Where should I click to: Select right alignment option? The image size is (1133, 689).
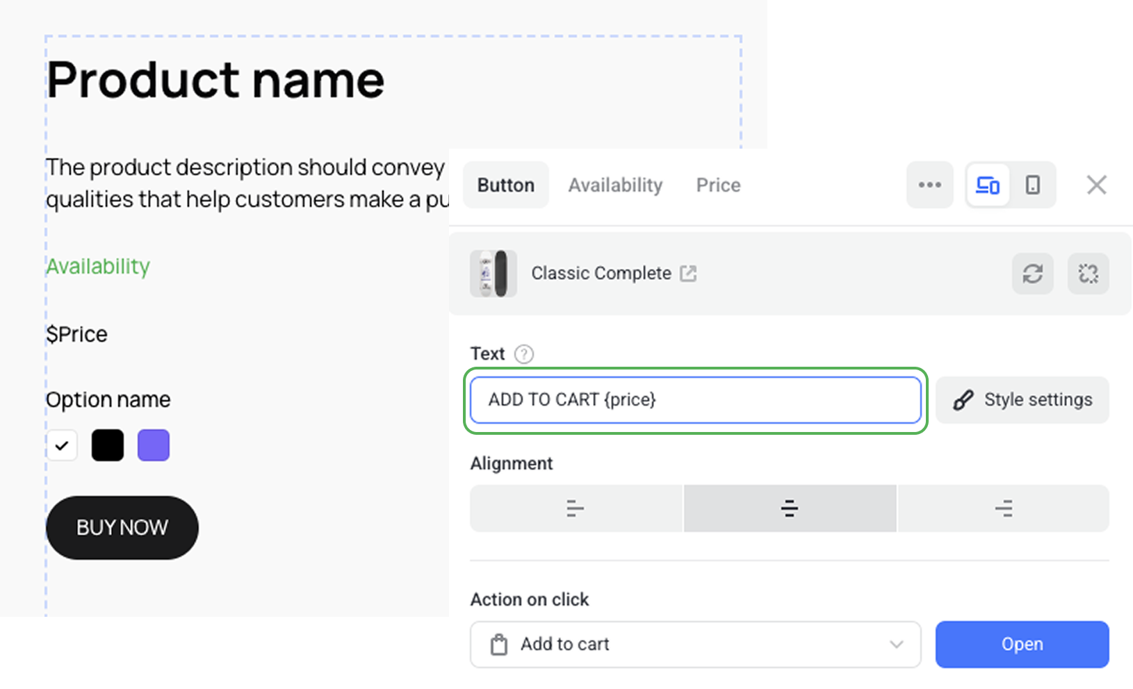[x=1004, y=508]
